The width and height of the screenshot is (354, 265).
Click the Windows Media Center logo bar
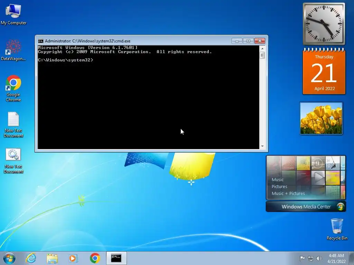click(306, 207)
